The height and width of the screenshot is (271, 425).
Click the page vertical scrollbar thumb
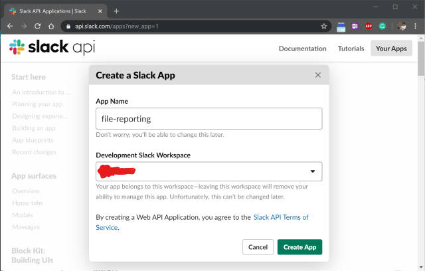tap(421, 58)
